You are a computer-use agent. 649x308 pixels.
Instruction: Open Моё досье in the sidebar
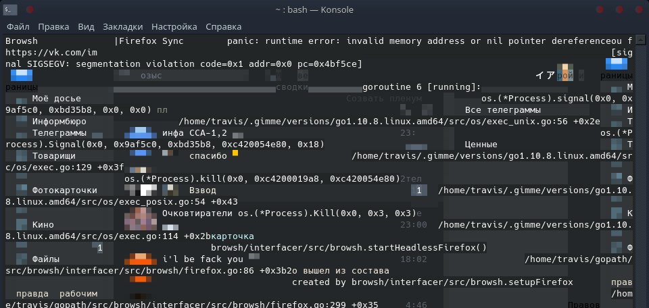click(56, 99)
